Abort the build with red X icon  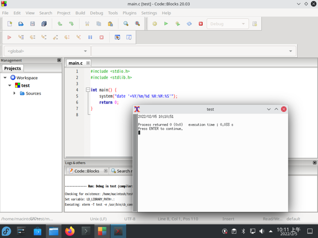point(201,24)
